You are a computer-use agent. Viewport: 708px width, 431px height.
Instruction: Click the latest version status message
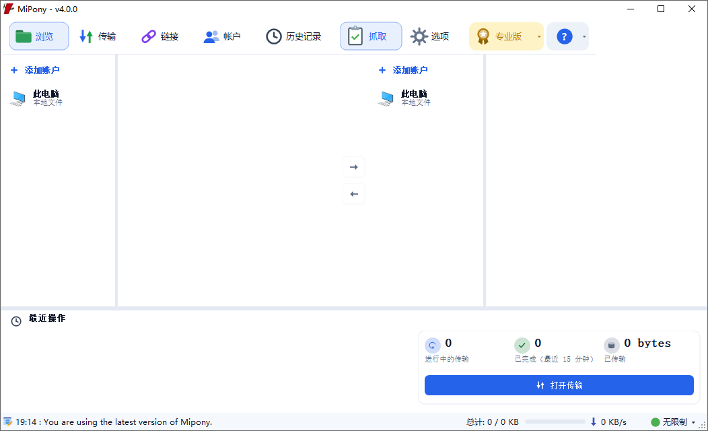tap(114, 422)
